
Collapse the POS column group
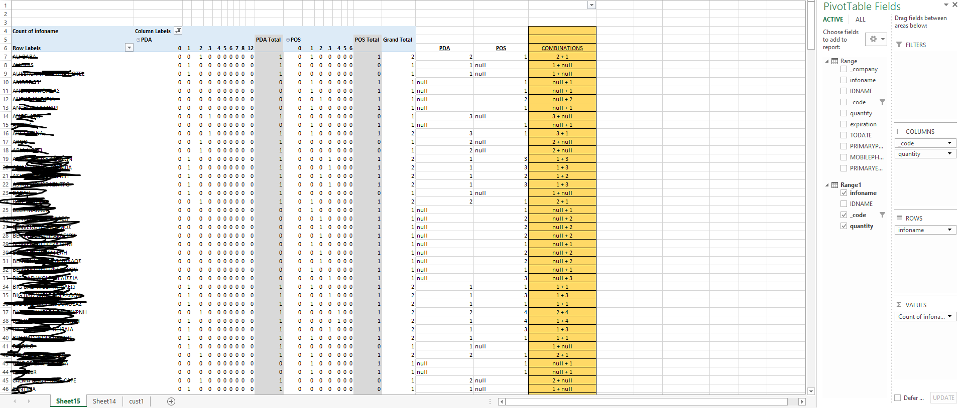288,40
